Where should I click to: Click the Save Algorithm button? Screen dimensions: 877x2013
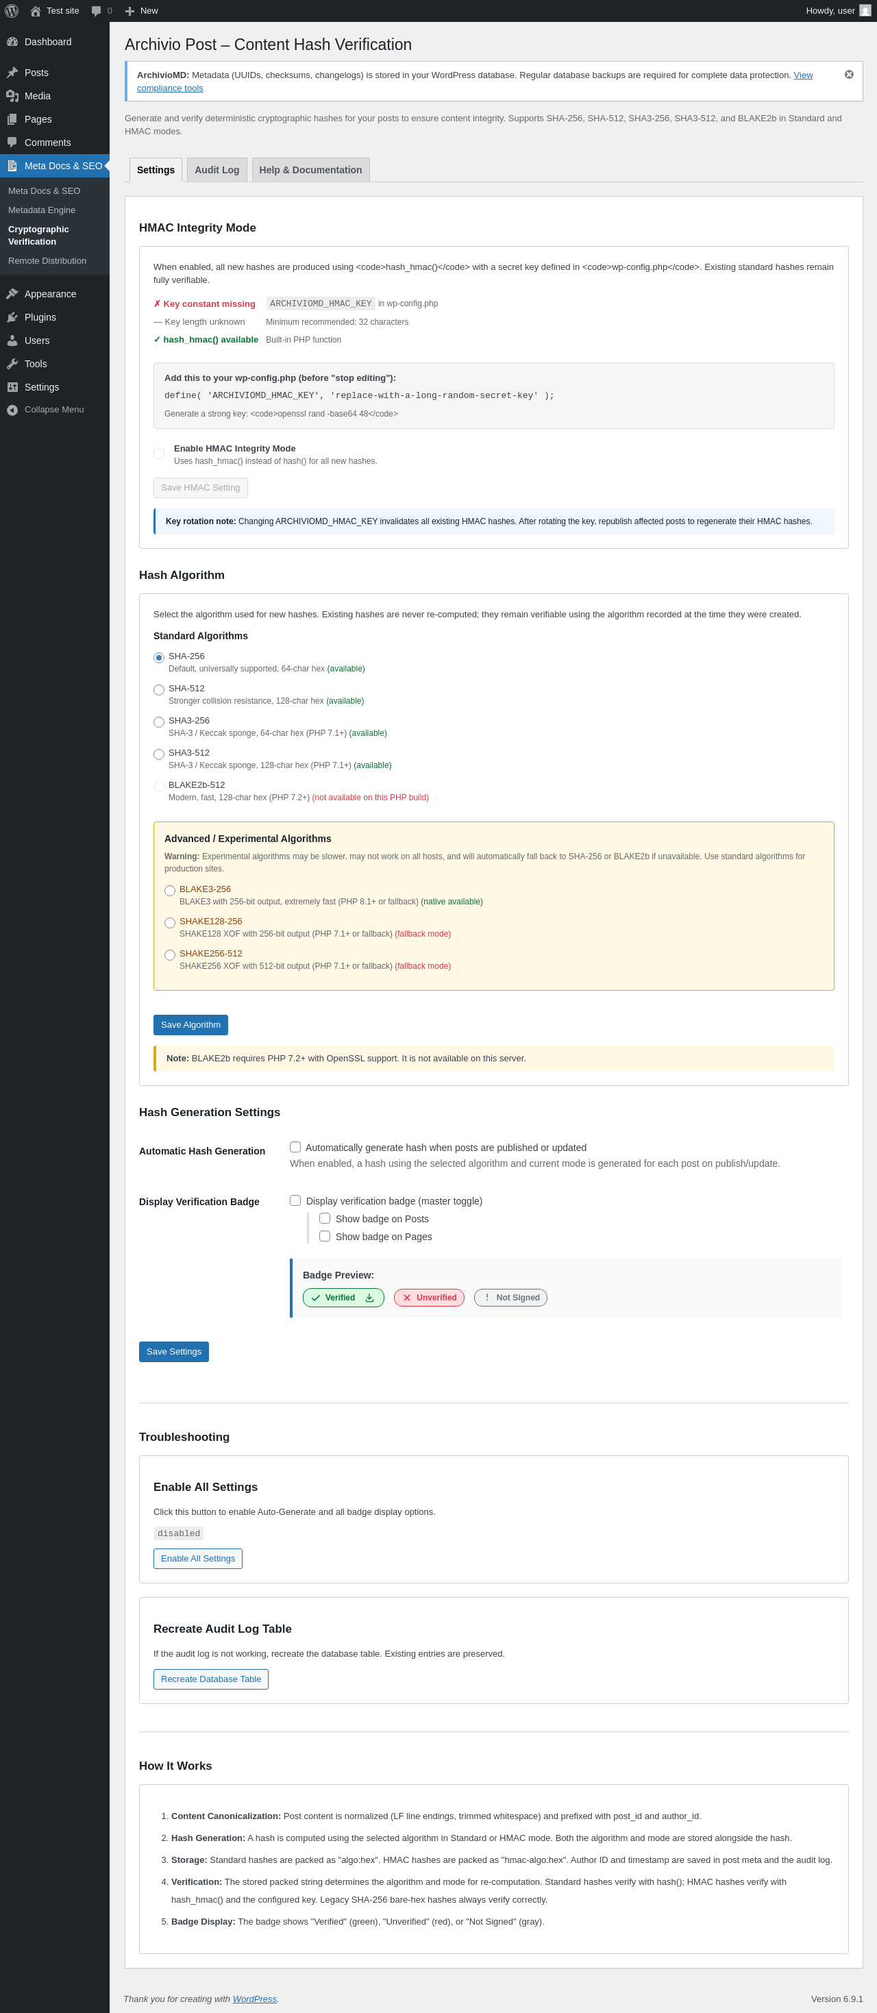click(190, 1025)
